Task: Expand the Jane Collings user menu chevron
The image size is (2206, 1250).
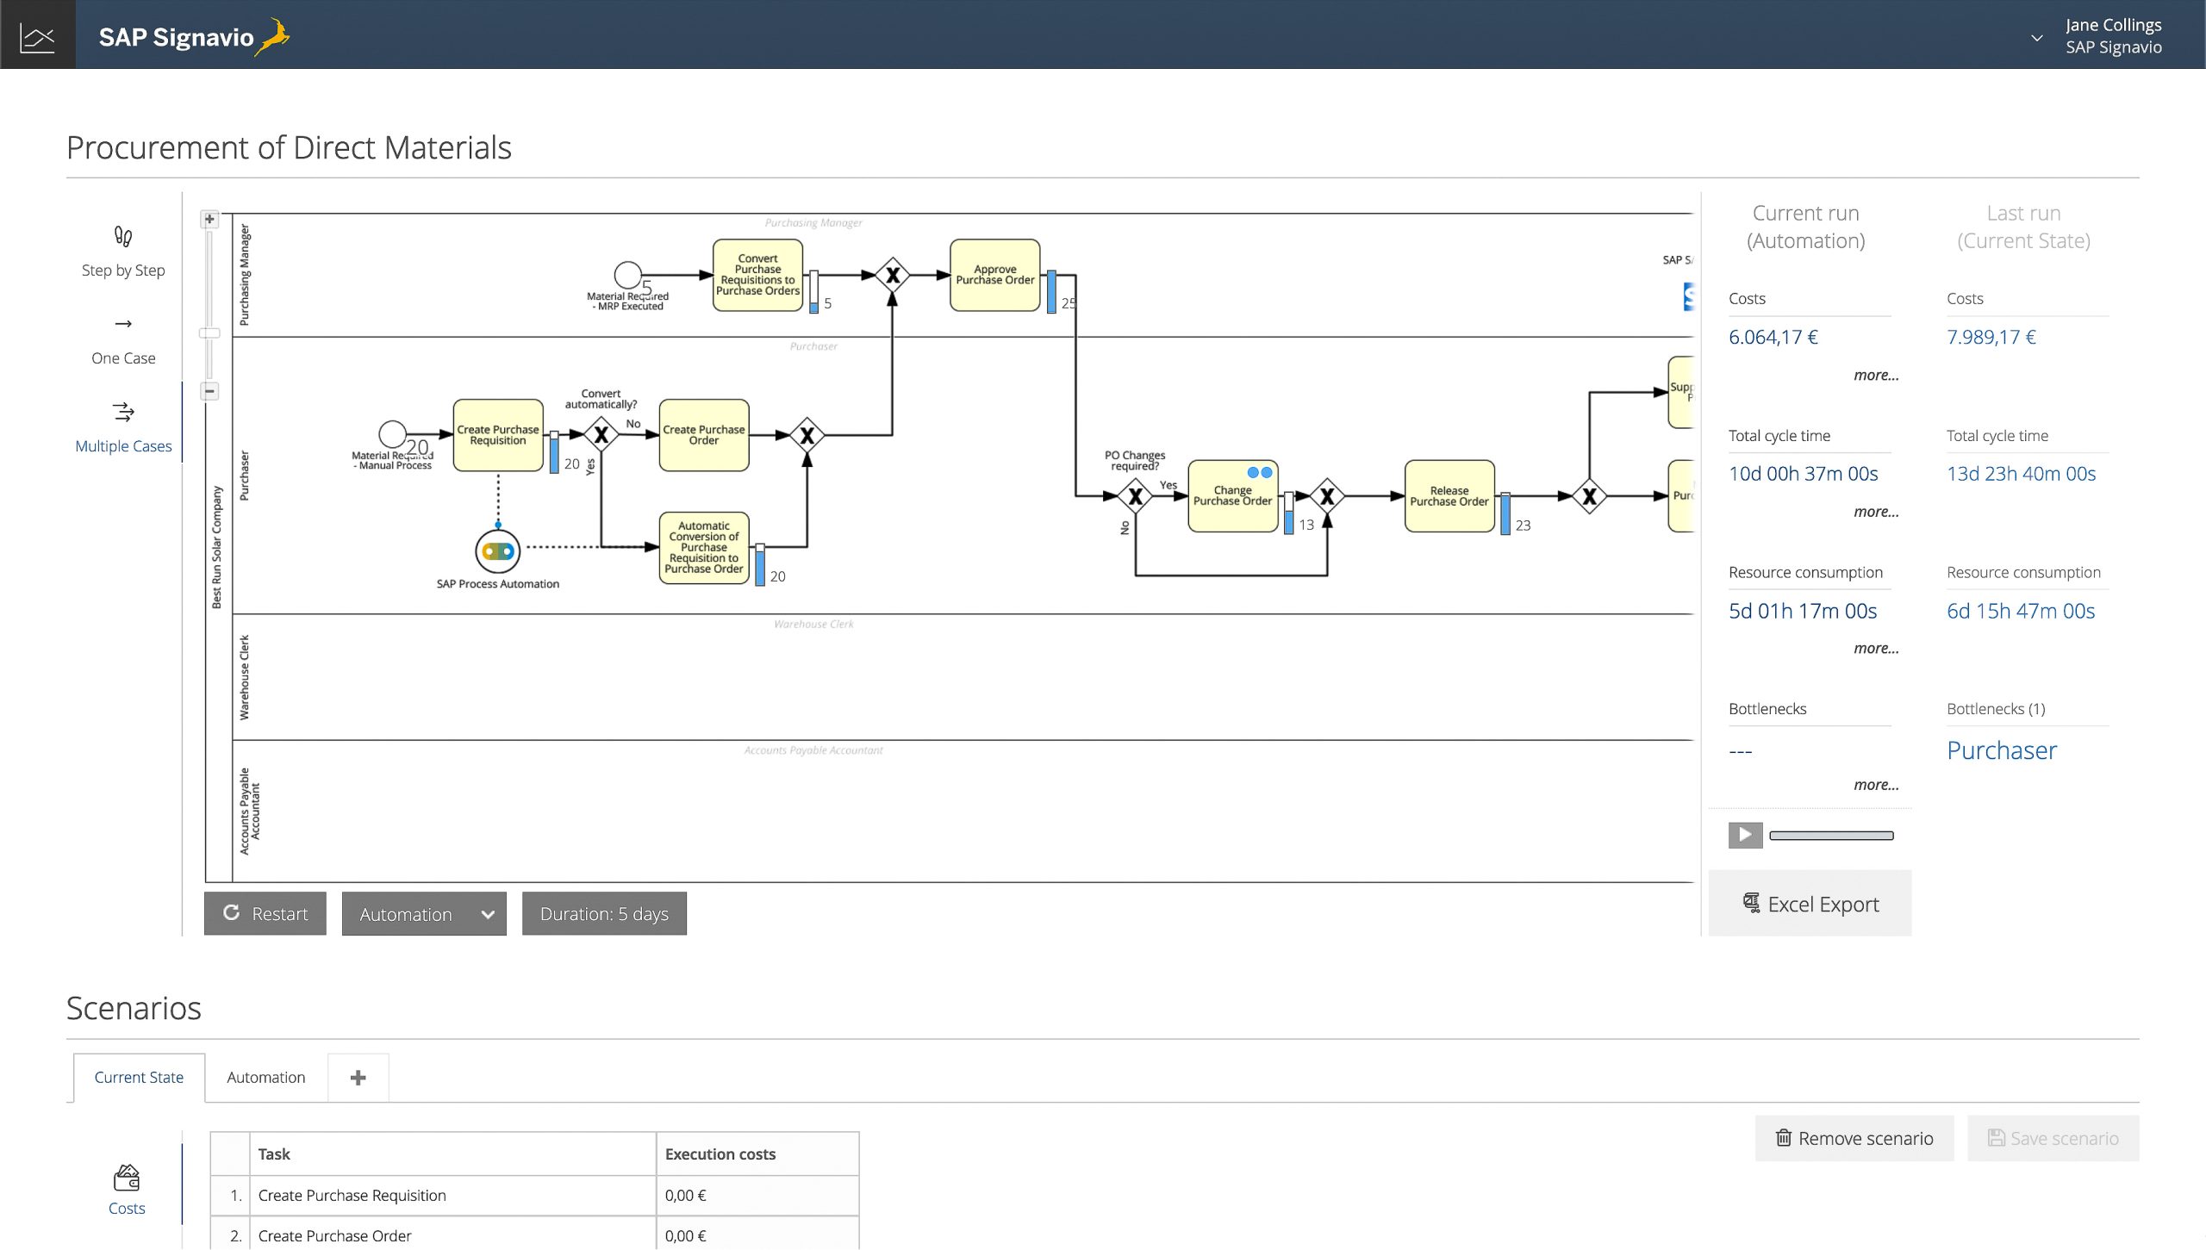Action: coord(2037,38)
